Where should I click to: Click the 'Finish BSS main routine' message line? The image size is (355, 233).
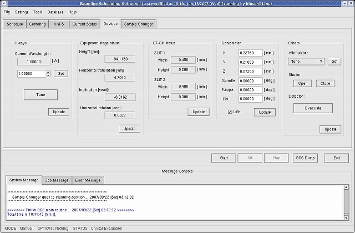70,210
